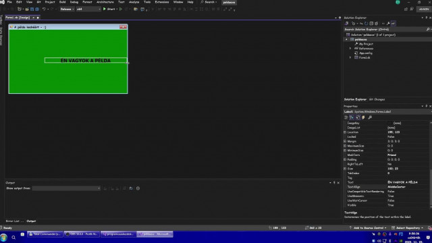Click Add to Source Control

(x=368, y=228)
